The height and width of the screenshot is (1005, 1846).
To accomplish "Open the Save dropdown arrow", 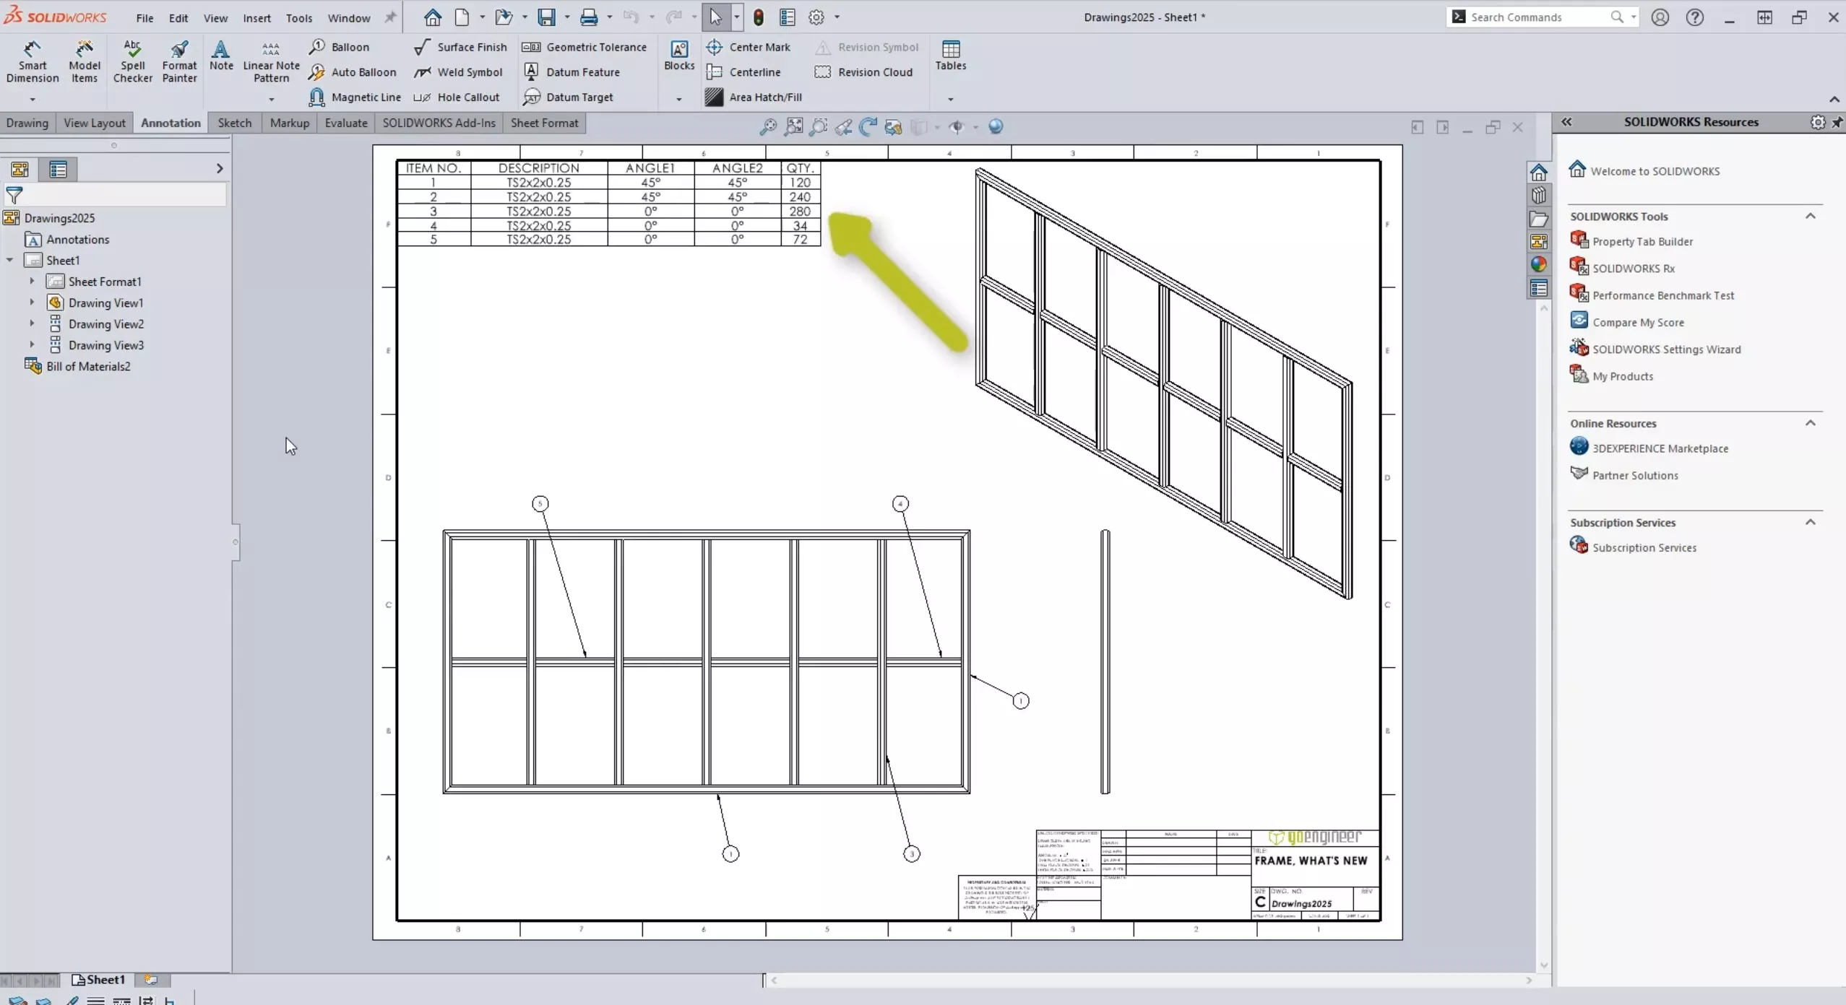I will [567, 17].
